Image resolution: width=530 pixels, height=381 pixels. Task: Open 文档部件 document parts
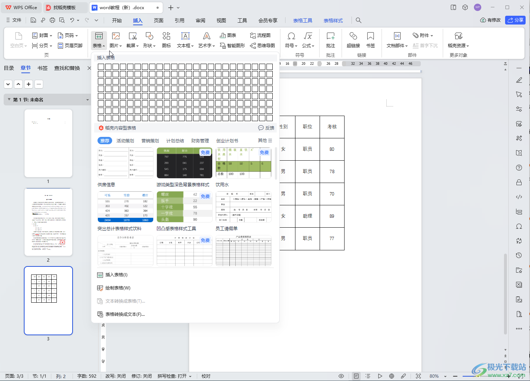point(397,40)
